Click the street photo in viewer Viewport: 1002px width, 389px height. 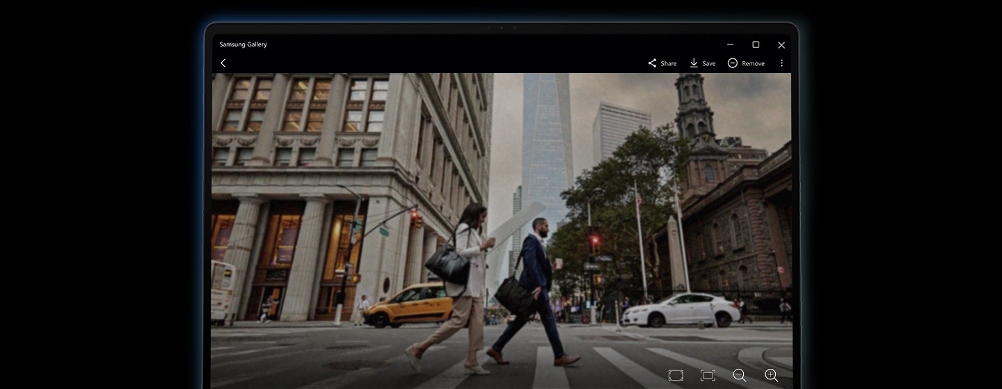click(x=501, y=231)
